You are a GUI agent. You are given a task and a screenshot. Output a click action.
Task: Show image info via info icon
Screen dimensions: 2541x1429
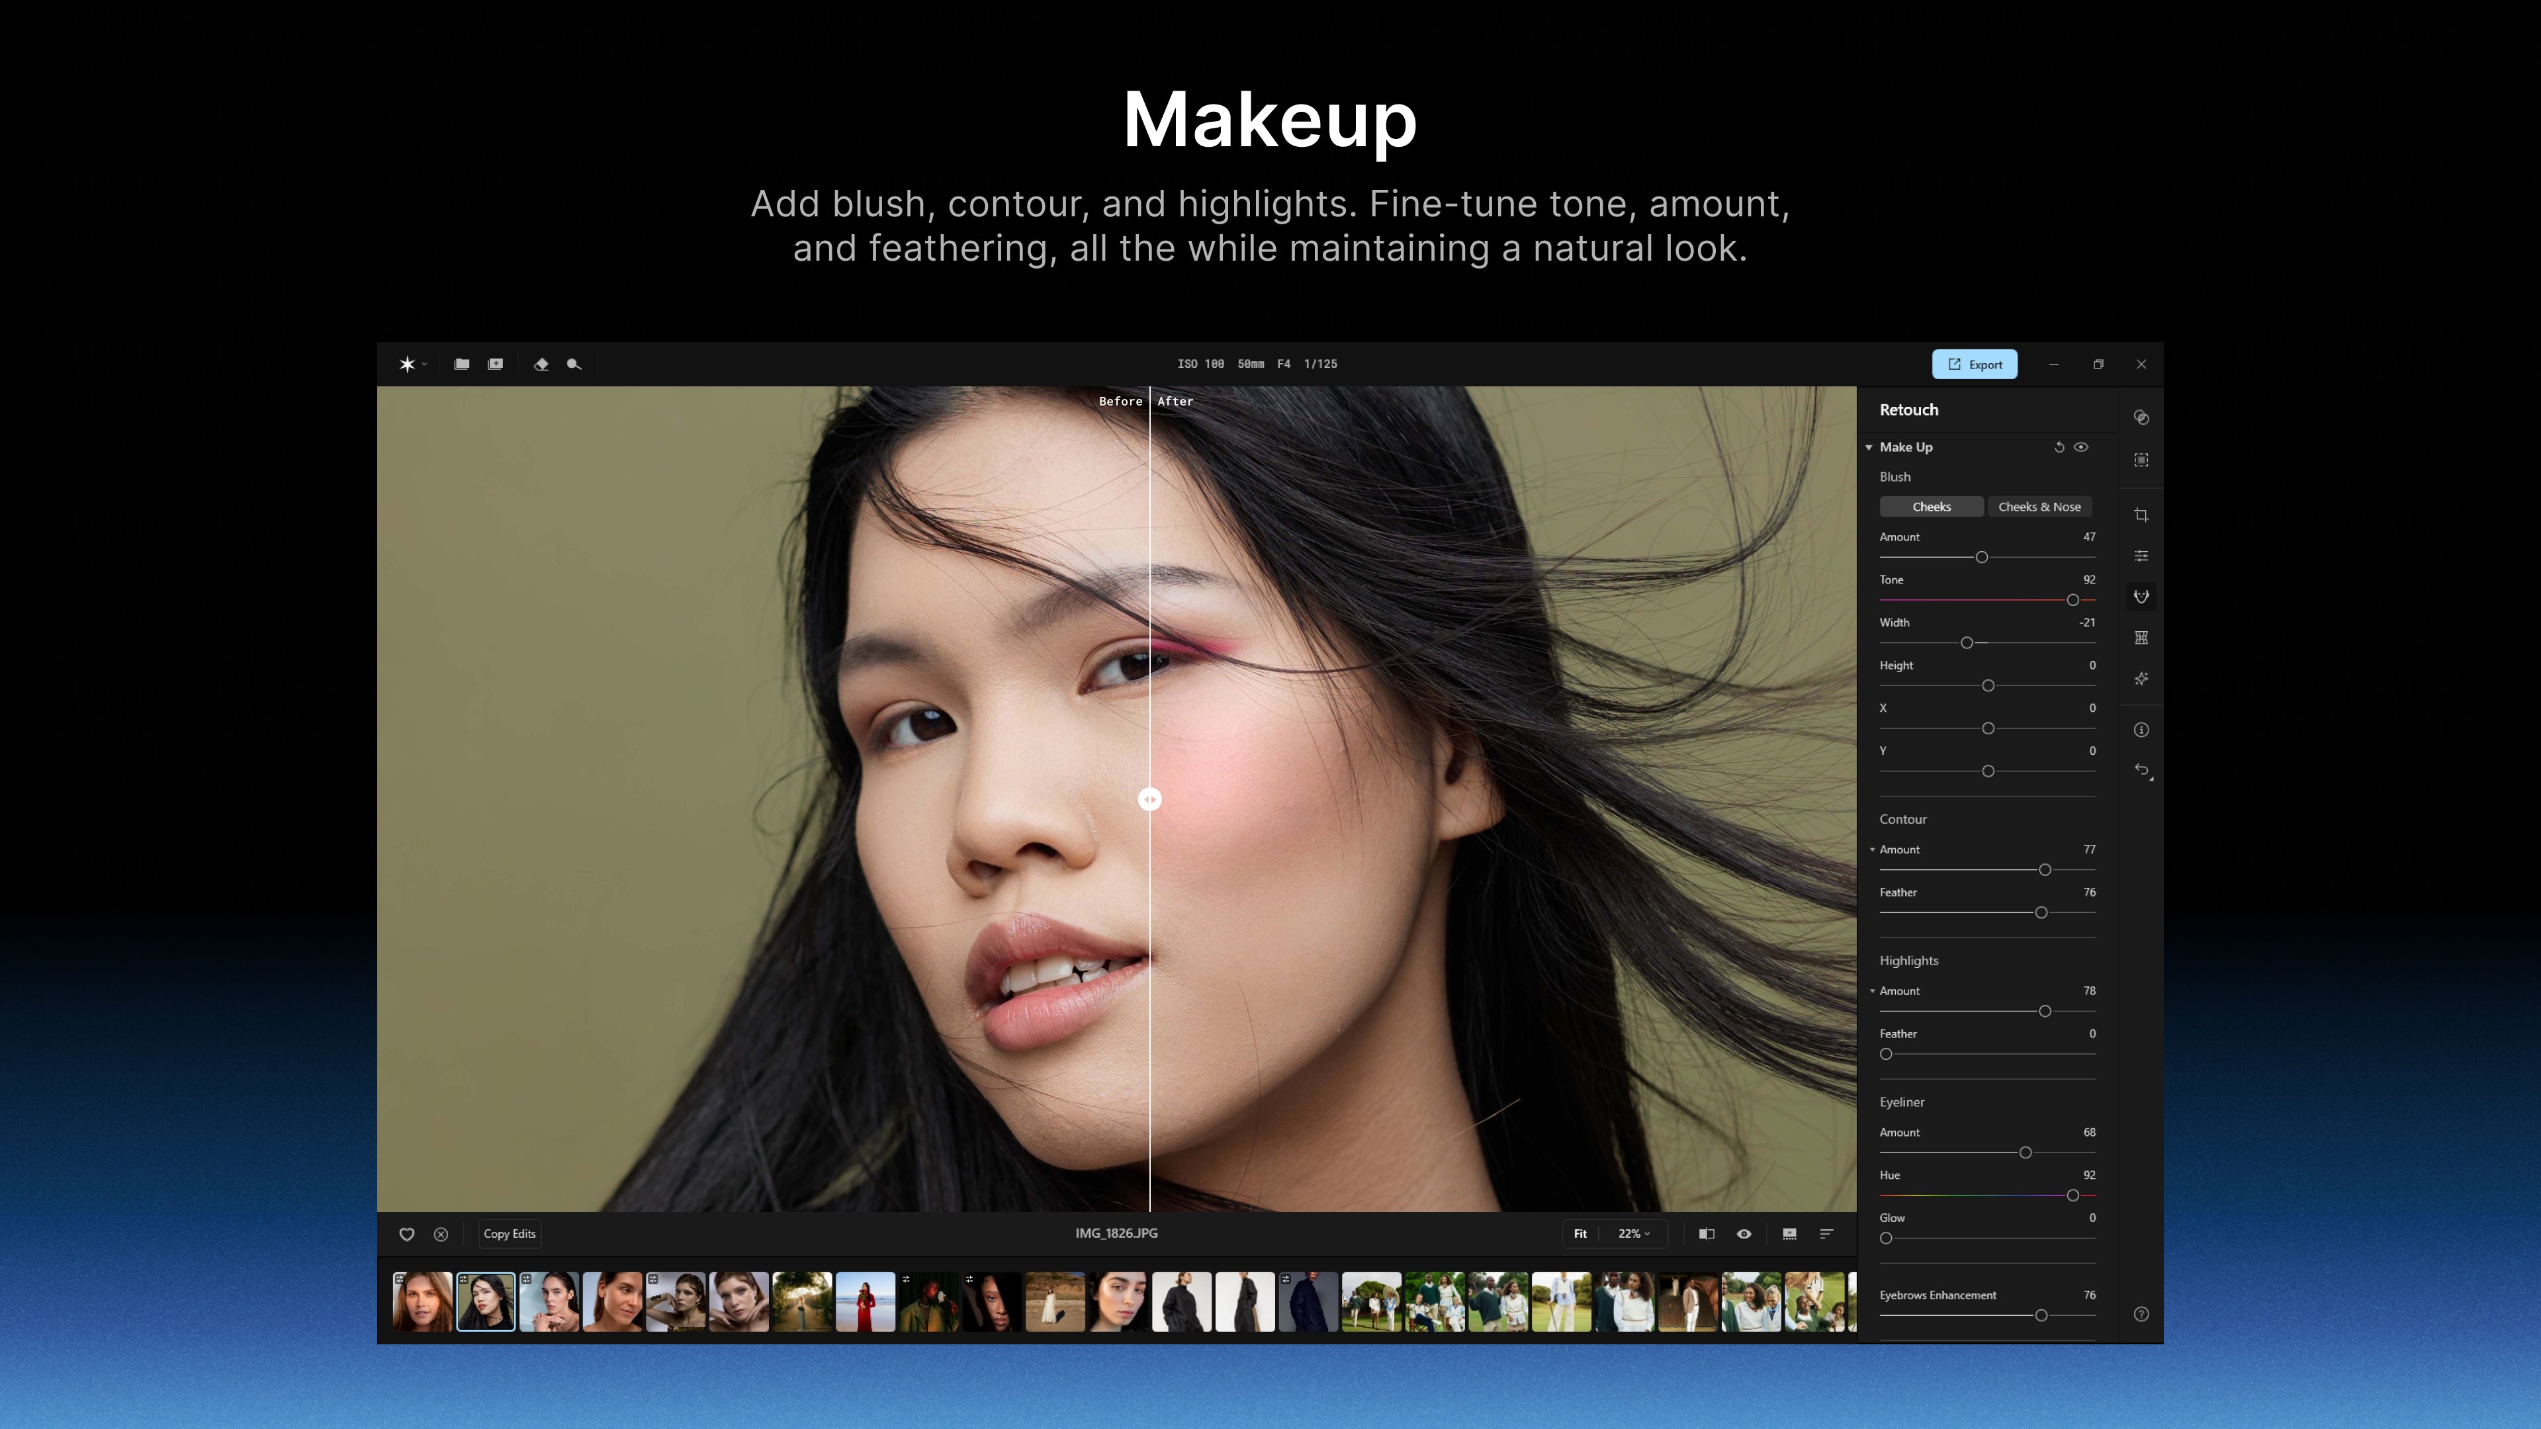(2141, 730)
